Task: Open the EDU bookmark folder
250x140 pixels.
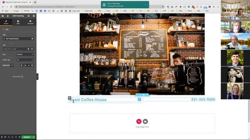Action: click(x=206, y=11)
